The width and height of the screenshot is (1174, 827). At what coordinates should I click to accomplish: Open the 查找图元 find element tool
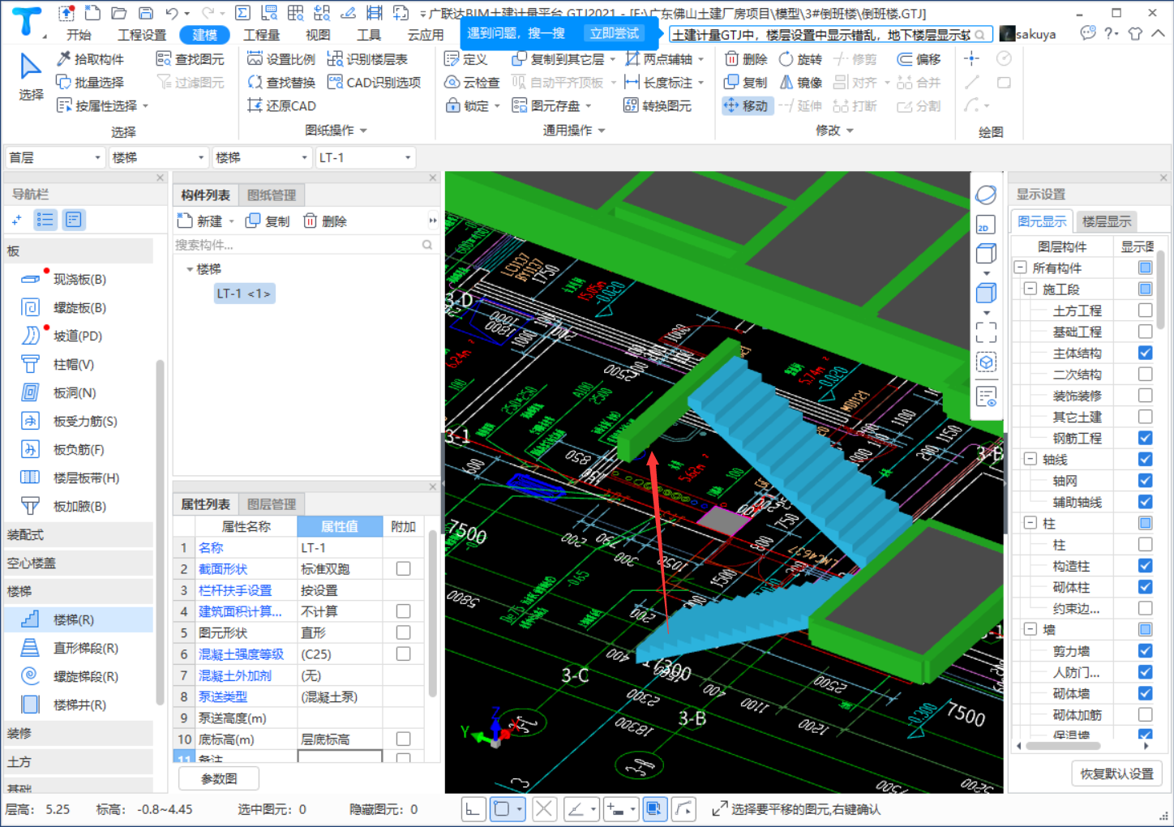(191, 59)
